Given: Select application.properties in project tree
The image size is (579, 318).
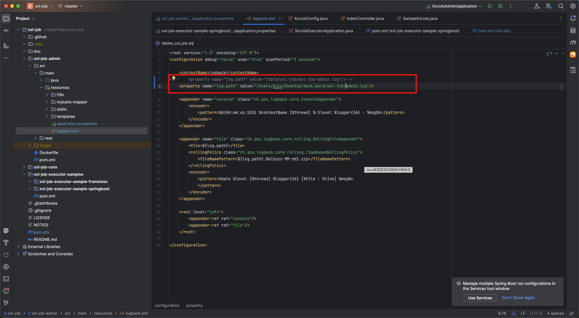Looking at the screenshot, I should tap(77, 124).
